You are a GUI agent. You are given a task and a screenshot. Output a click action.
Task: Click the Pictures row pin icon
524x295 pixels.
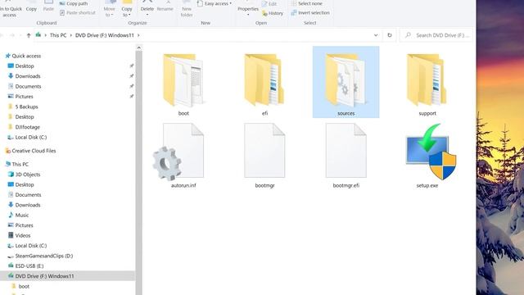coord(131,97)
